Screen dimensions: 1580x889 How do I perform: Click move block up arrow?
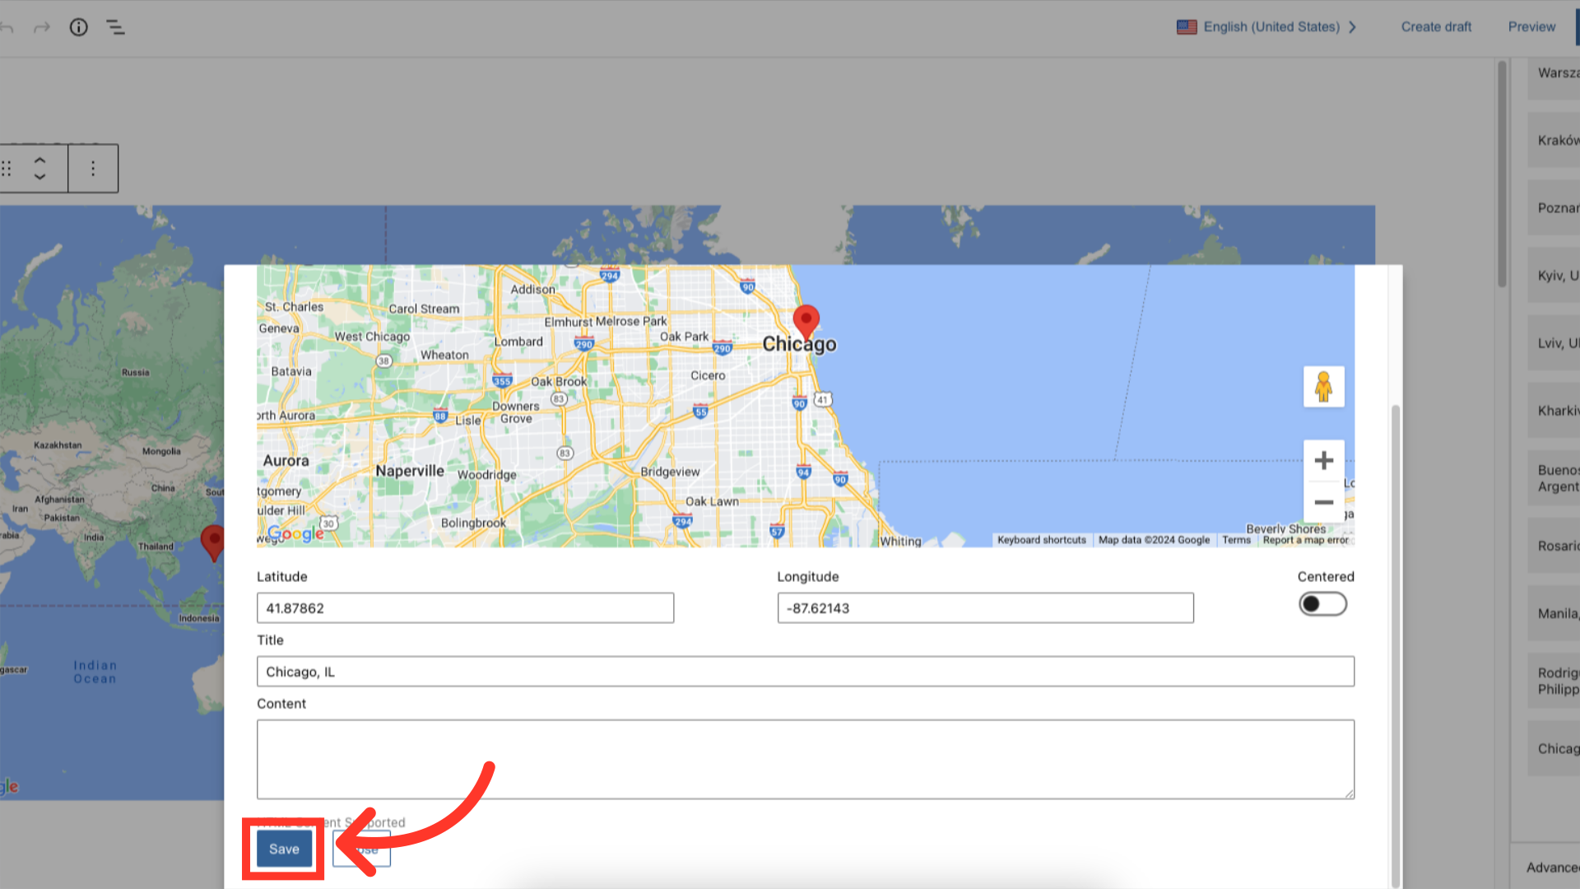click(39, 160)
